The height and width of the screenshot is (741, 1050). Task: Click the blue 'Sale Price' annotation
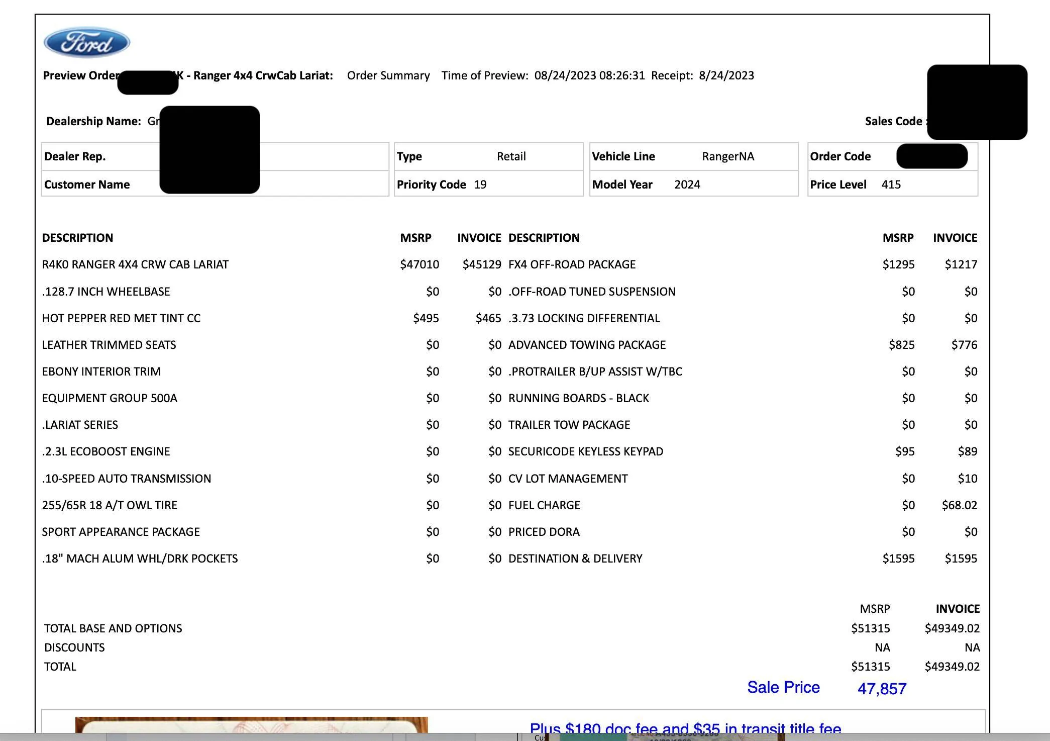(x=783, y=687)
